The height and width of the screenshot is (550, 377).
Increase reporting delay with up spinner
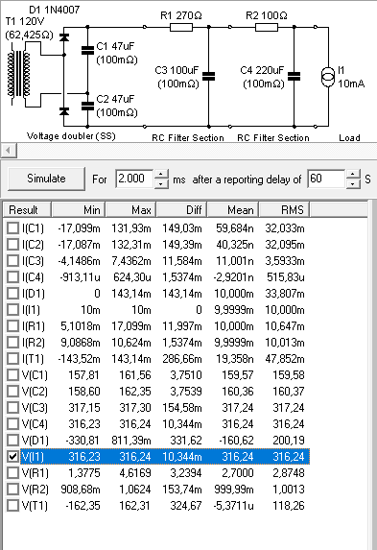353,175
